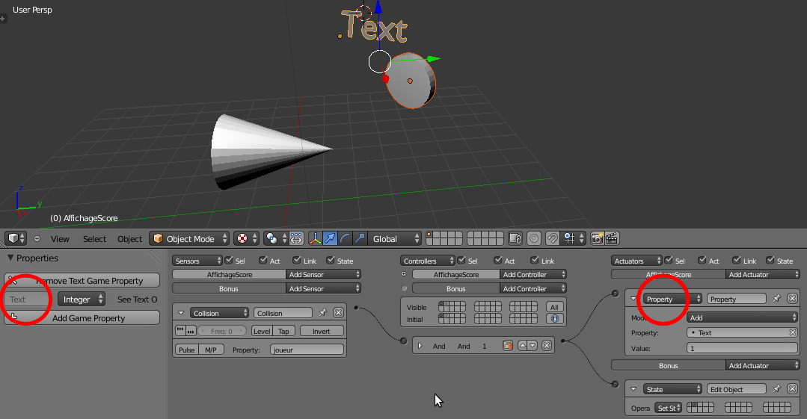Image resolution: width=807 pixels, height=419 pixels.
Task: Expand the And controller disclosure triangle
Action: click(x=420, y=346)
